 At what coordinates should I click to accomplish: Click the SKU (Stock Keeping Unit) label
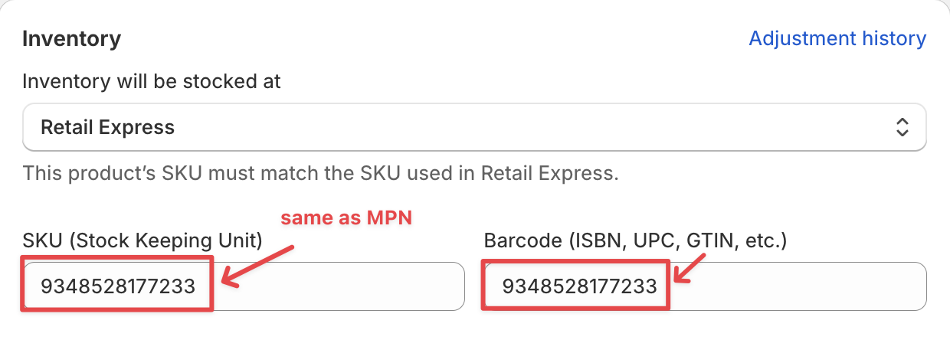point(142,240)
